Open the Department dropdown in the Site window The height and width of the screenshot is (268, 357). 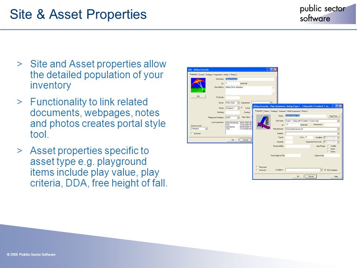261,103
